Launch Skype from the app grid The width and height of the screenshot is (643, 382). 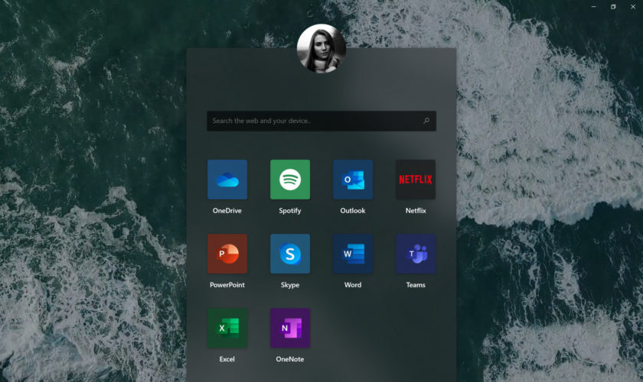(290, 254)
